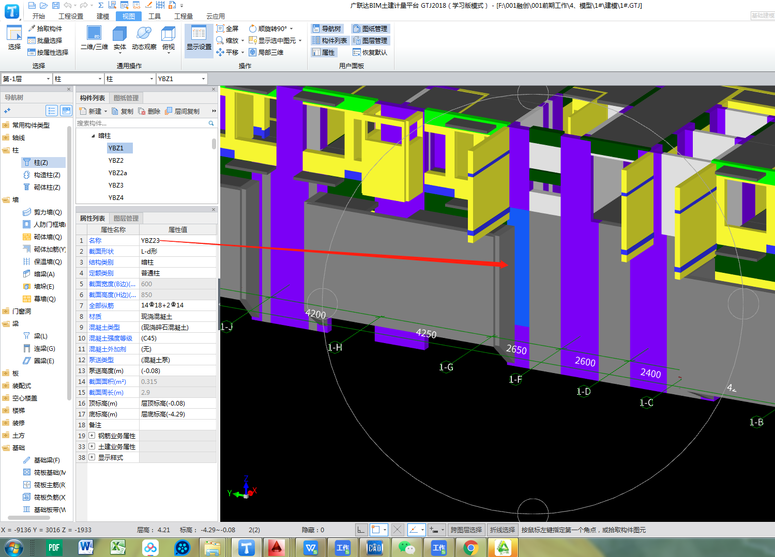Click 动态观察 orbit view icon

pos(144,38)
